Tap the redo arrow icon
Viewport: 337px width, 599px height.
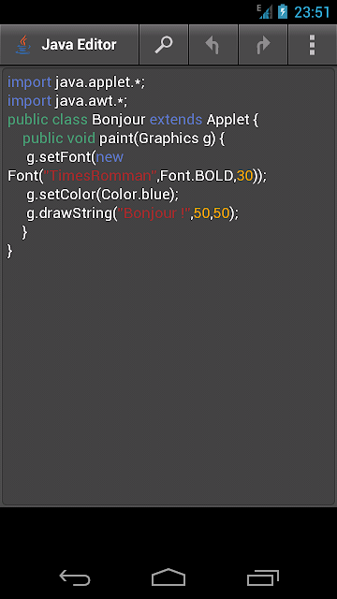click(x=263, y=45)
